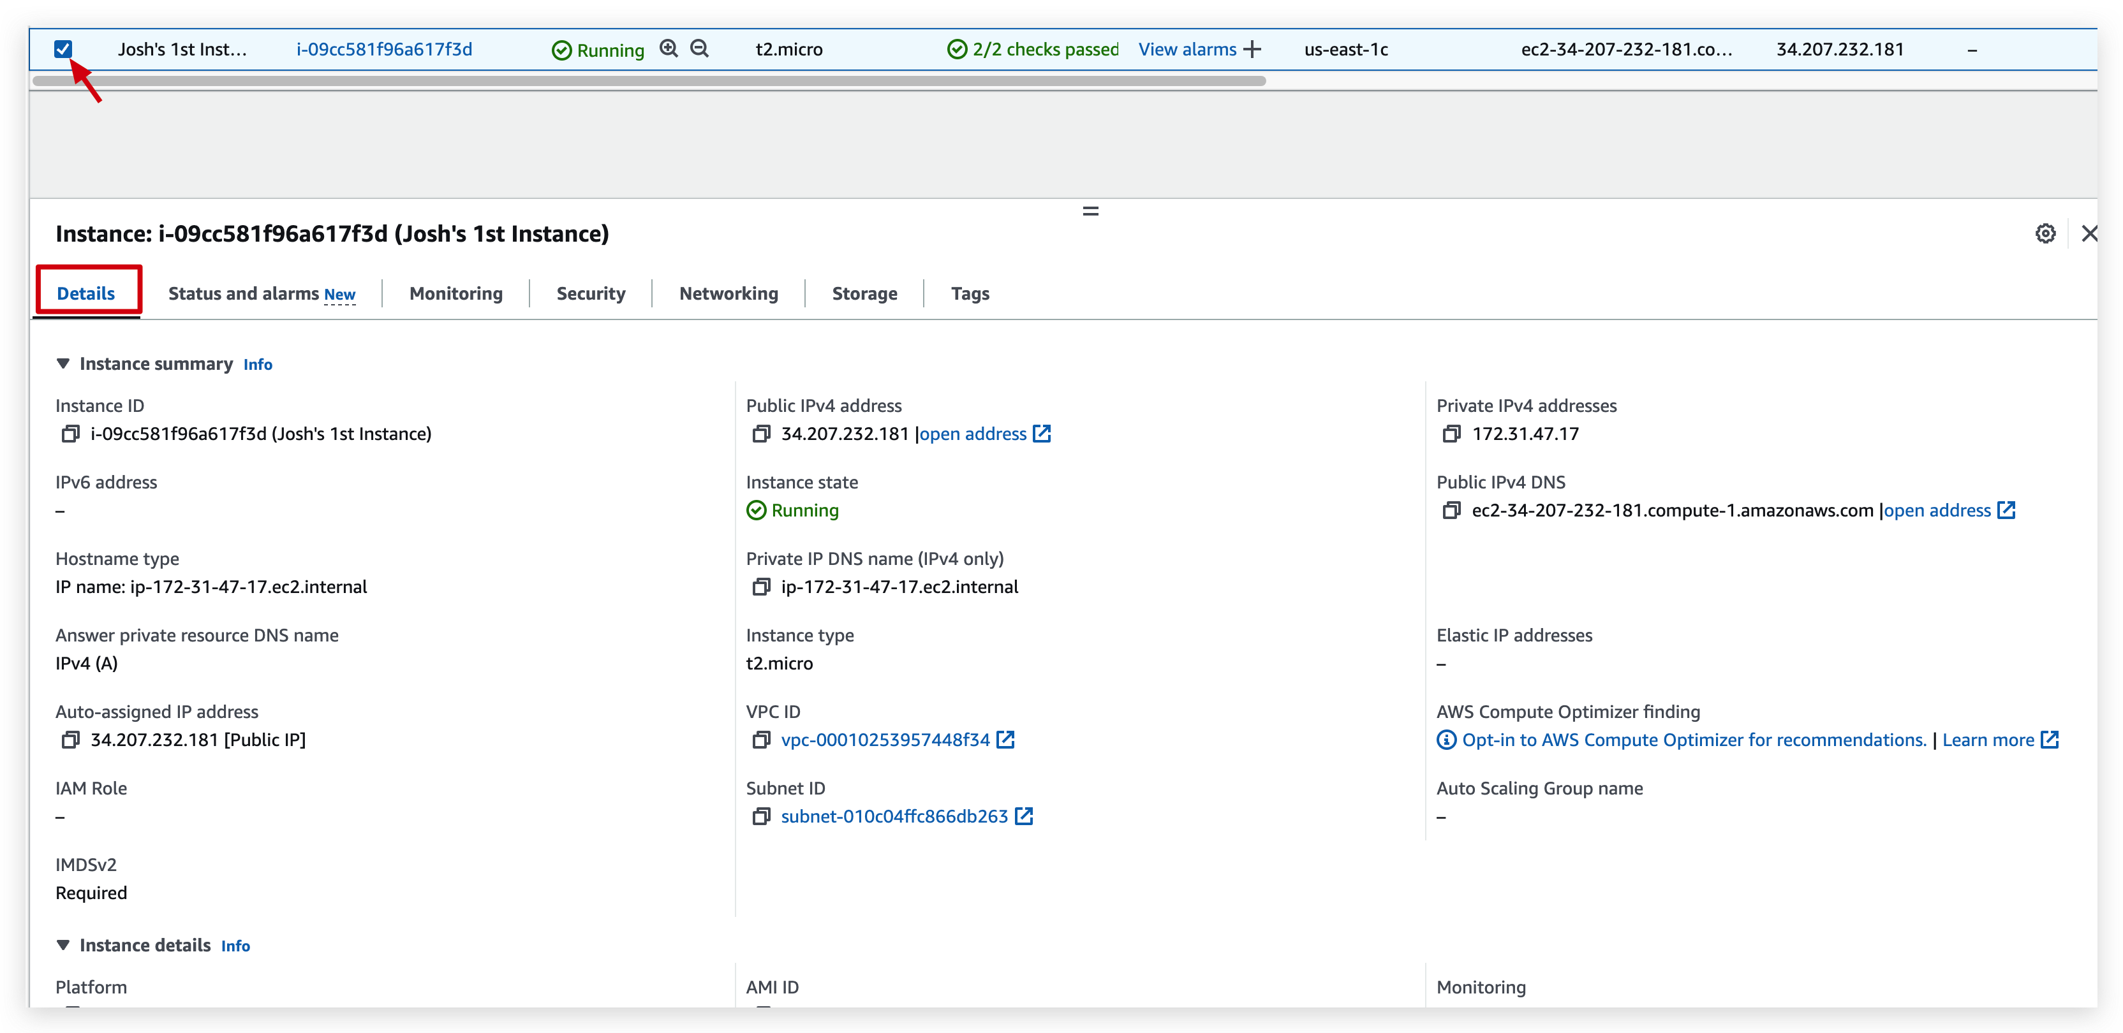Click the zoom-out magnifier in the instance row
Screen dimensions: 2123x1033
click(x=699, y=48)
